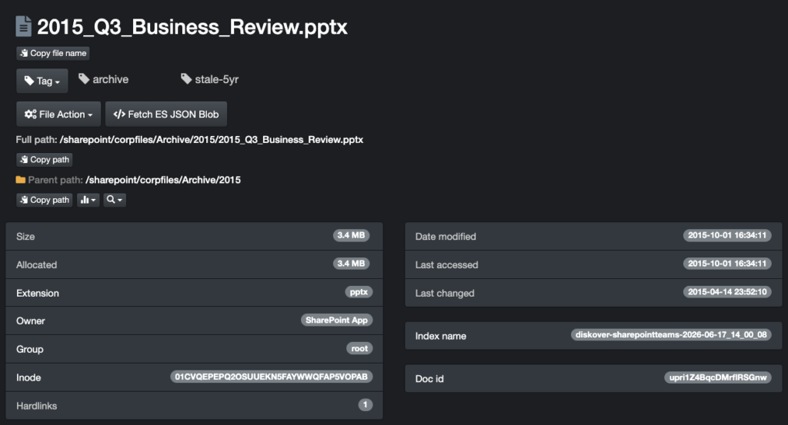This screenshot has height=425, width=788.
Task: Open the search magnifier dropdown
Action: (x=115, y=200)
